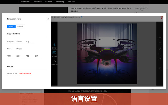Copy title icon next to product name
Screen dimensions: 168x105
tap(82, 17)
